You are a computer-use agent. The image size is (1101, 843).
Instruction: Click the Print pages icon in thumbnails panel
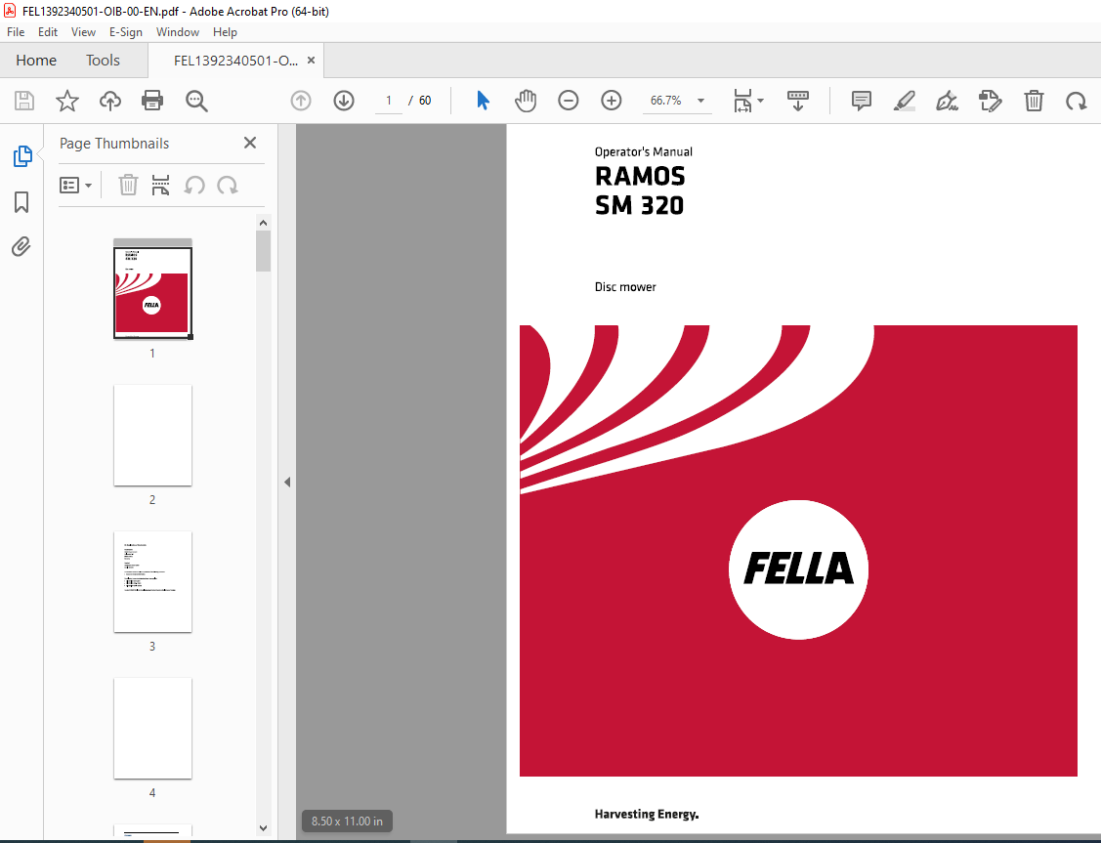click(161, 186)
